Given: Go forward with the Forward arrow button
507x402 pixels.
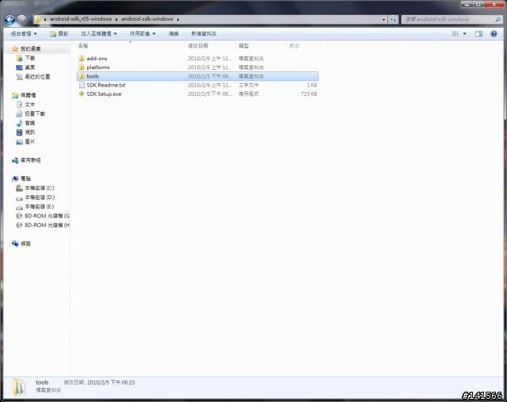Looking at the screenshot, I should point(21,20).
